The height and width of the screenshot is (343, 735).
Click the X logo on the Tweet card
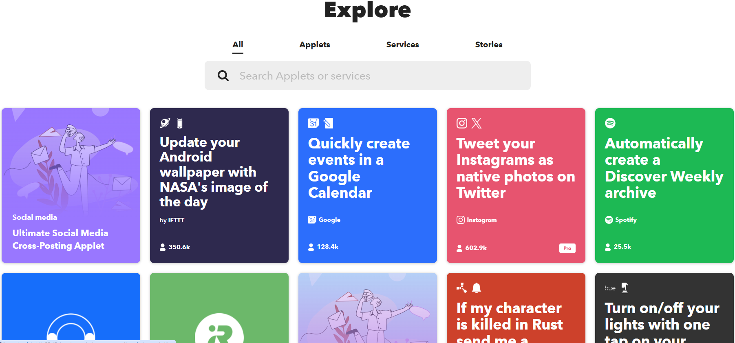pyautogui.click(x=477, y=123)
